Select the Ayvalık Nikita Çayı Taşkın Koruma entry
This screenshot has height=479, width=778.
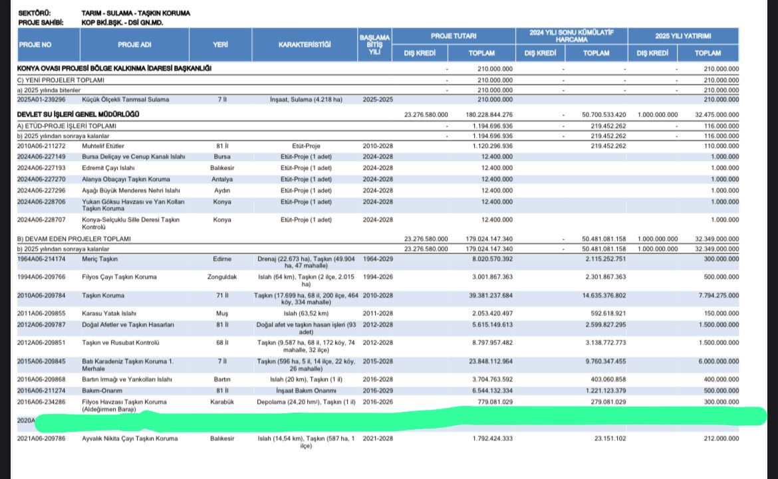(130, 439)
